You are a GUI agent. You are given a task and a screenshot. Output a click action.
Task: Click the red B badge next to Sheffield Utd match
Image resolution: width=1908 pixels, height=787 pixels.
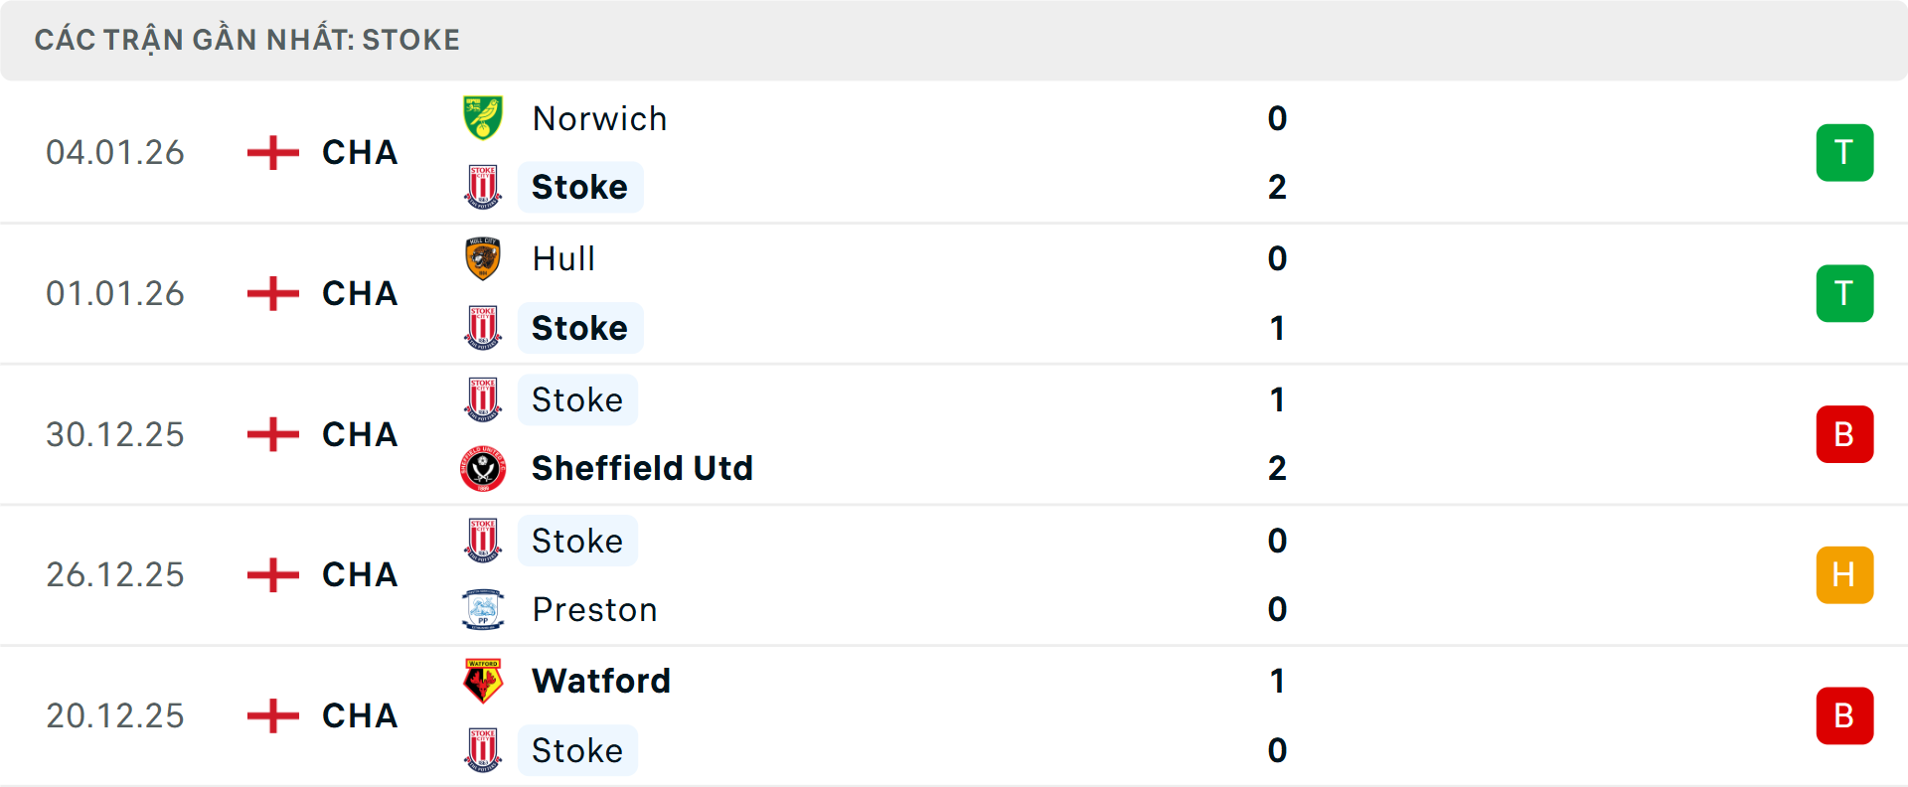(1845, 434)
